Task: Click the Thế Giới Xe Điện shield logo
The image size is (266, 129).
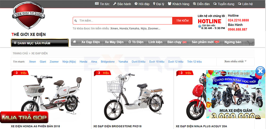Action: 28,15
